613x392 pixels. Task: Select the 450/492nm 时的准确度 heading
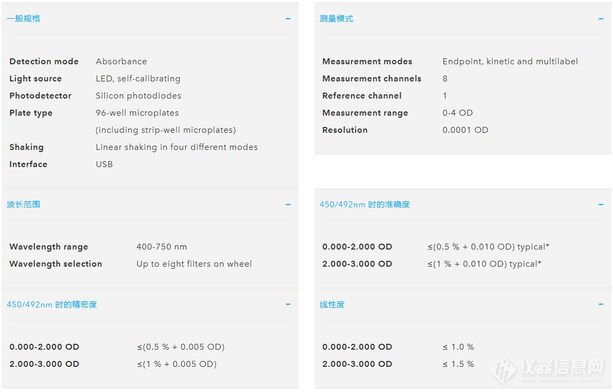(365, 205)
